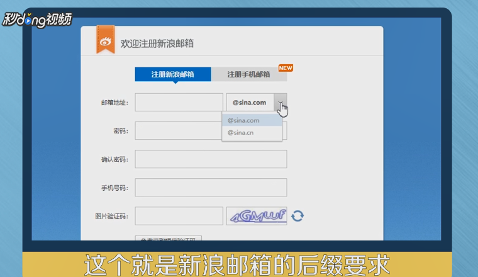This screenshot has width=478, height=277.
Task: Click the selected @sina.com domain box
Action: [x=250, y=102]
